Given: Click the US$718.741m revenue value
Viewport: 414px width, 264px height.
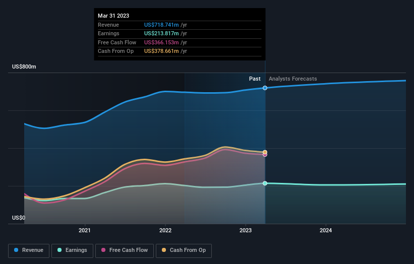Looking at the screenshot, I should pos(161,25).
